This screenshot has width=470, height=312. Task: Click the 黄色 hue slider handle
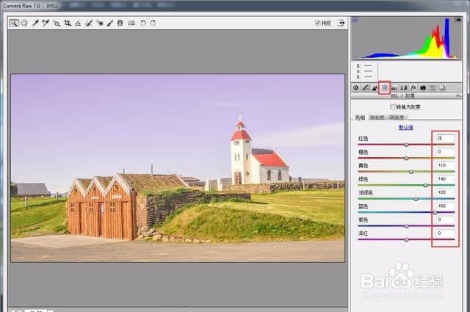click(x=411, y=172)
